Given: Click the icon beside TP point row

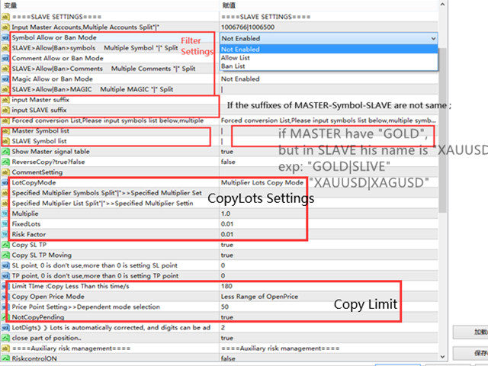Looking at the screenshot, I should click(x=5, y=276).
